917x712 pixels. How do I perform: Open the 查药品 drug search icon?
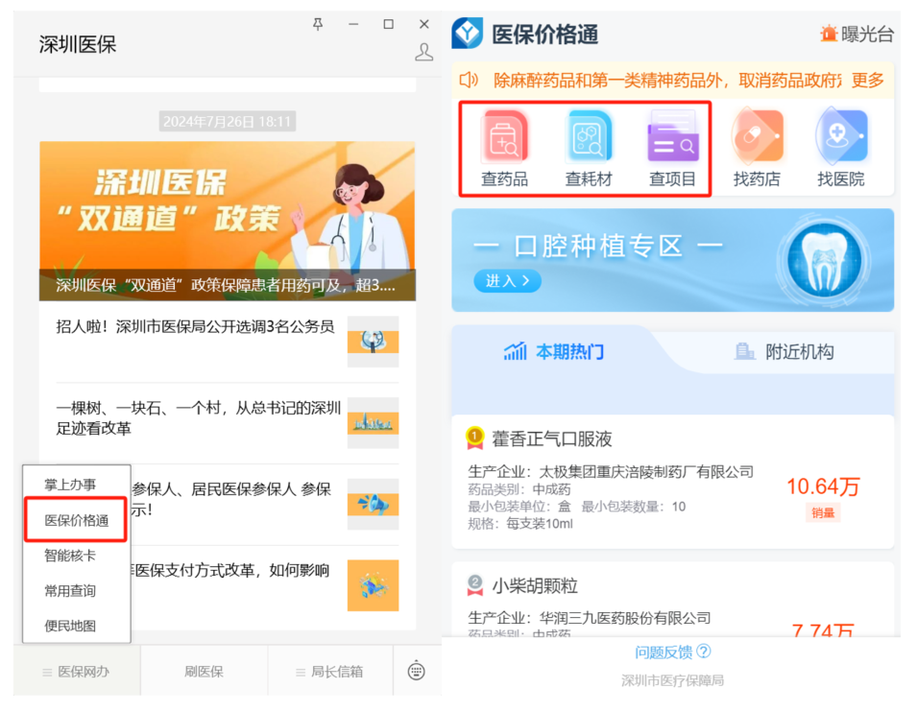[x=504, y=137]
